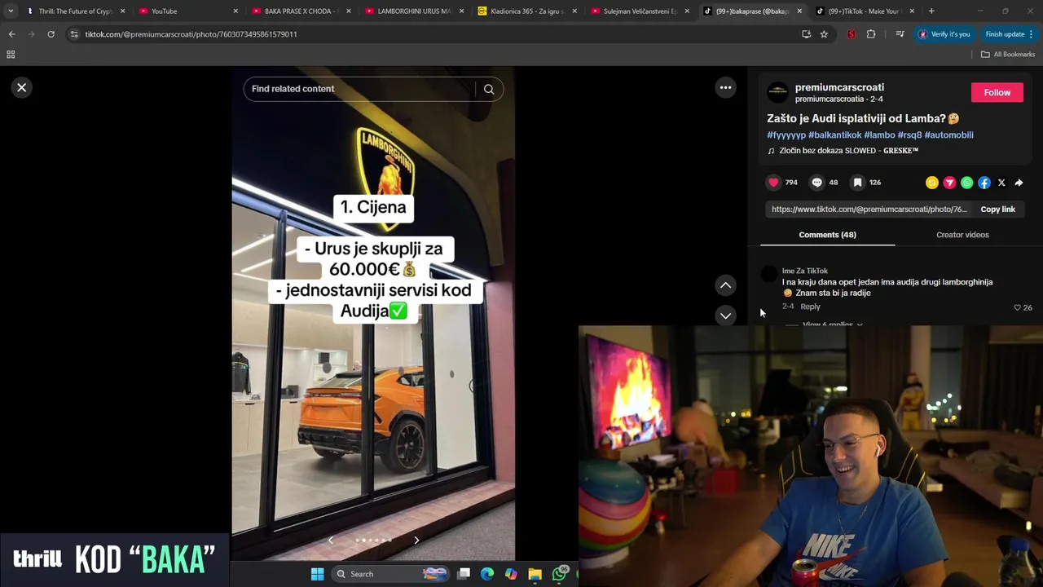Click the install app icon in address bar
Screen dimensions: 1043x587
(806, 34)
